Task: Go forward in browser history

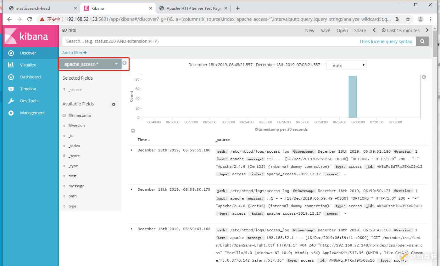Action: point(19,19)
